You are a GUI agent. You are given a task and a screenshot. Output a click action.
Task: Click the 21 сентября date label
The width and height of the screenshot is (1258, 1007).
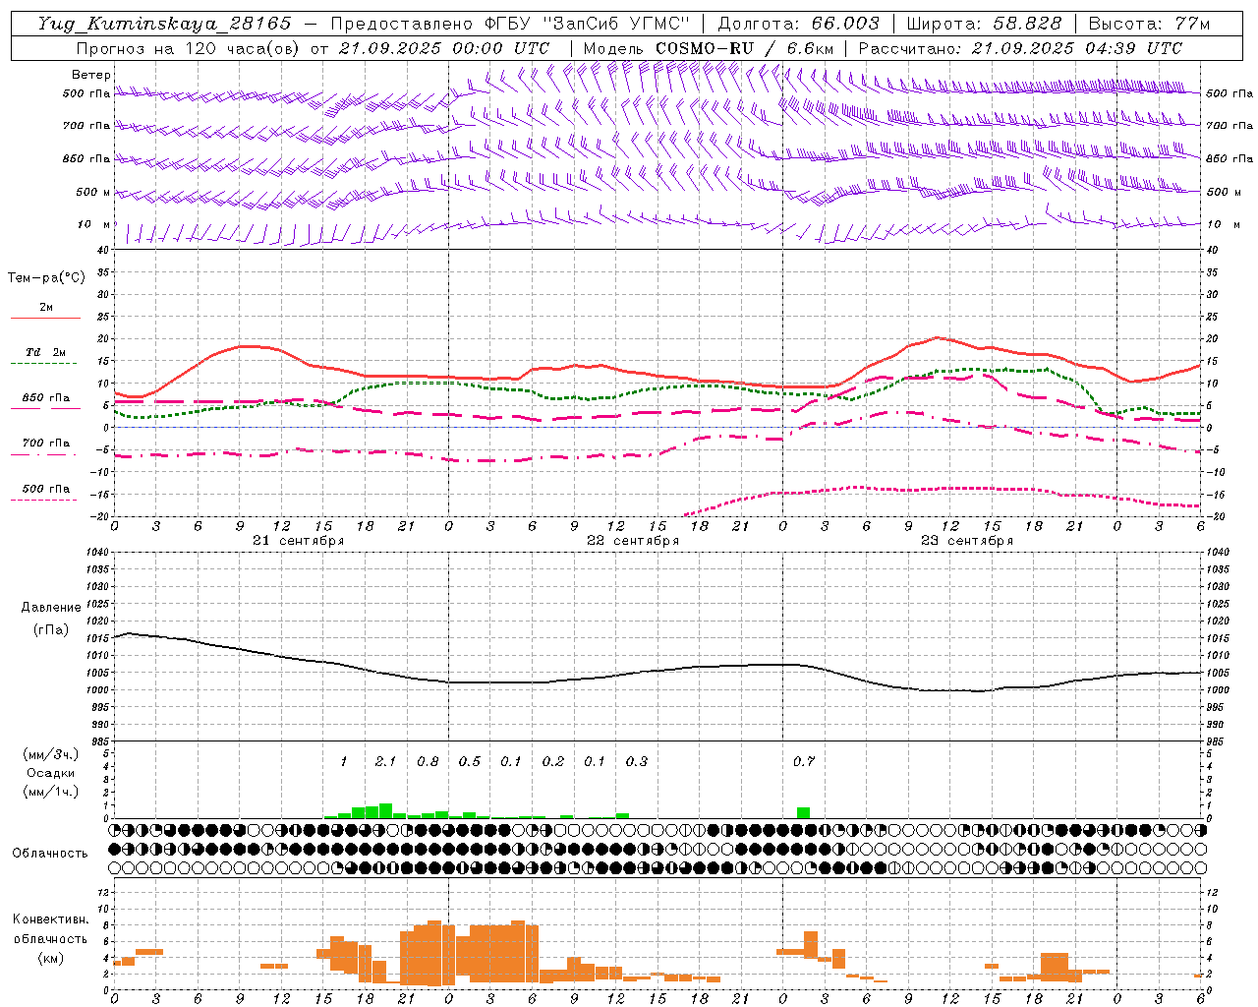click(x=298, y=540)
